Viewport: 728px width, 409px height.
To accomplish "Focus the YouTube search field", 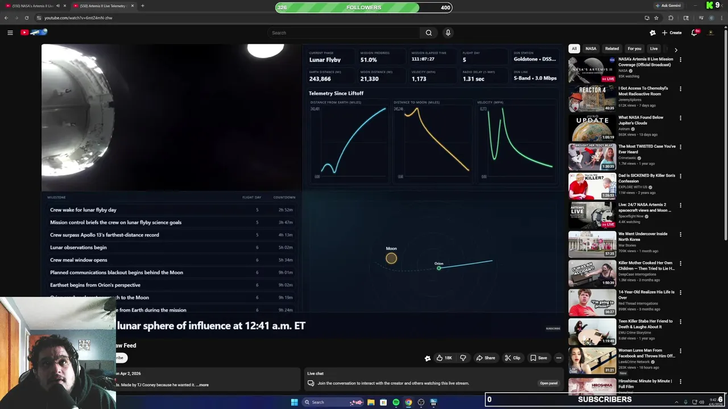I will (x=343, y=33).
